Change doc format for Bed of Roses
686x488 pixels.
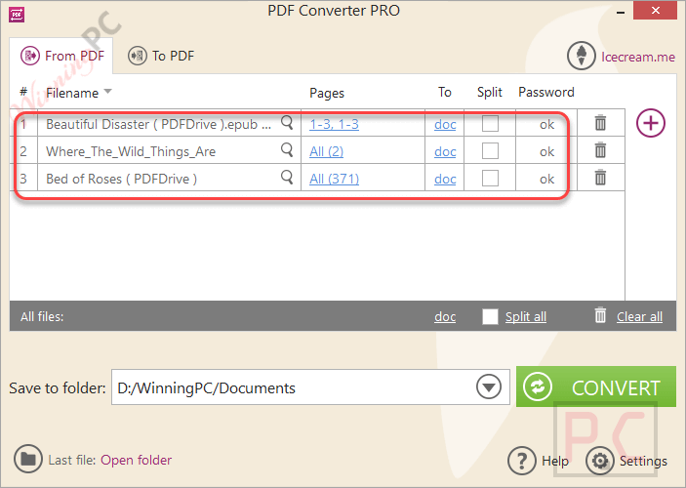coord(445,179)
